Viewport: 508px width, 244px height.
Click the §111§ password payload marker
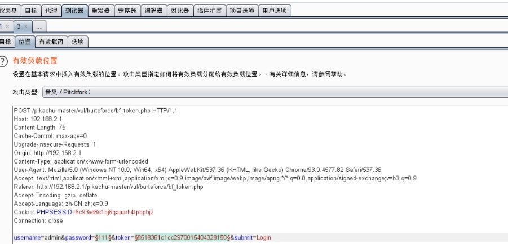(x=103, y=238)
